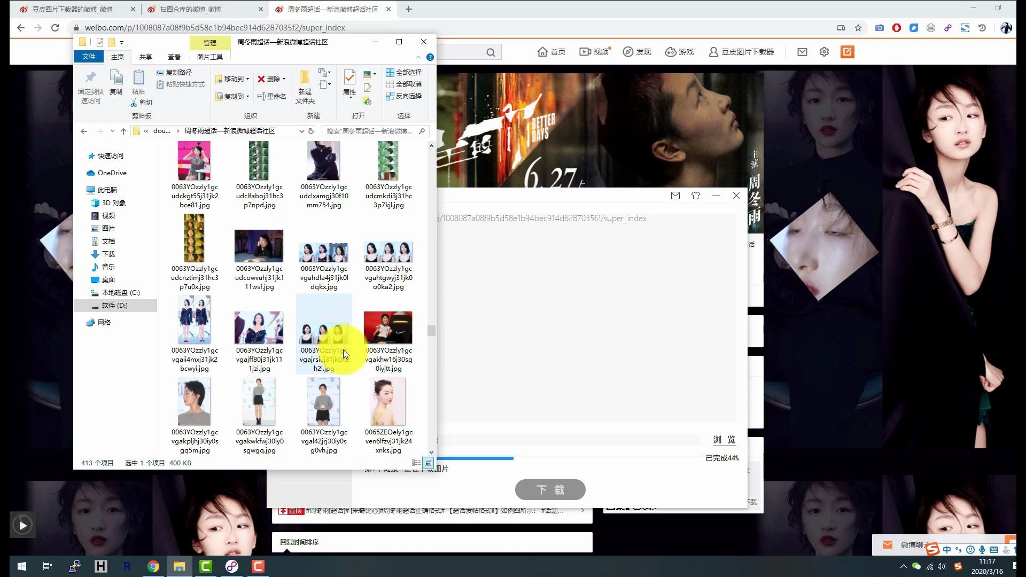Click the Rename button in Organize group
The image size is (1026, 577).
(x=272, y=96)
